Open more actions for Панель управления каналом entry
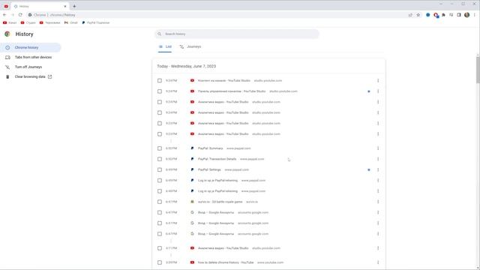 [378, 91]
